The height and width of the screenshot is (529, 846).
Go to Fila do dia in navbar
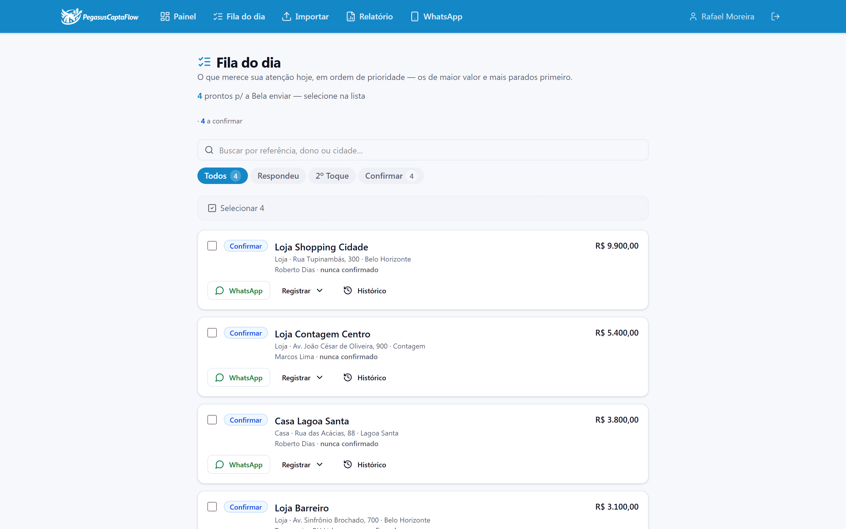[x=239, y=16]
